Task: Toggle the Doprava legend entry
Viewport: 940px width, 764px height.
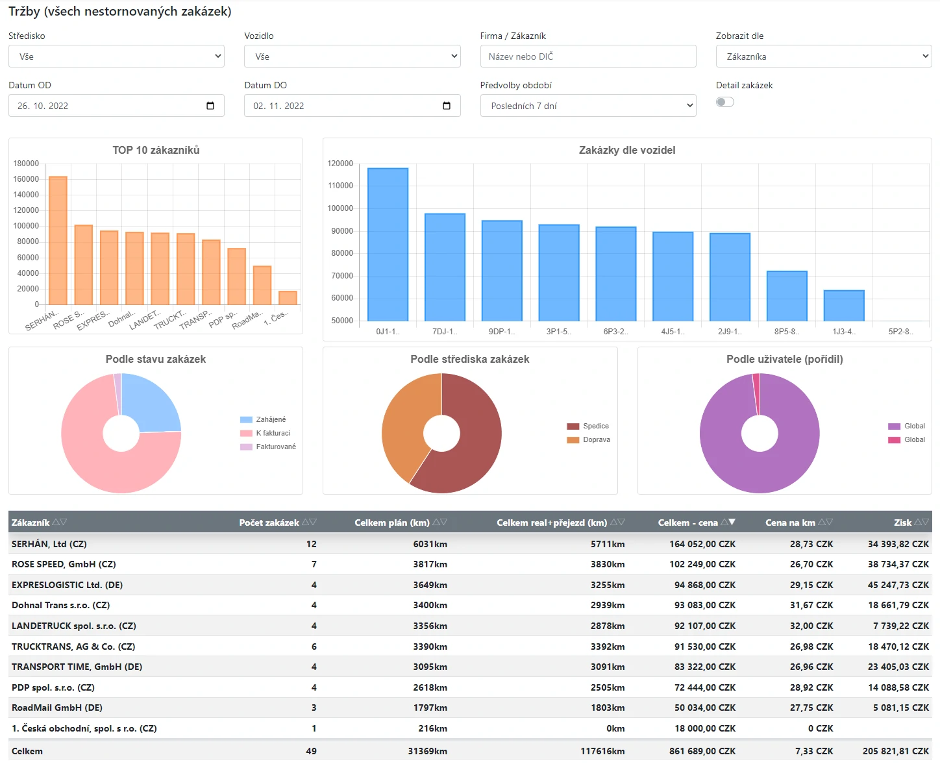Action: tap(588, 440)
